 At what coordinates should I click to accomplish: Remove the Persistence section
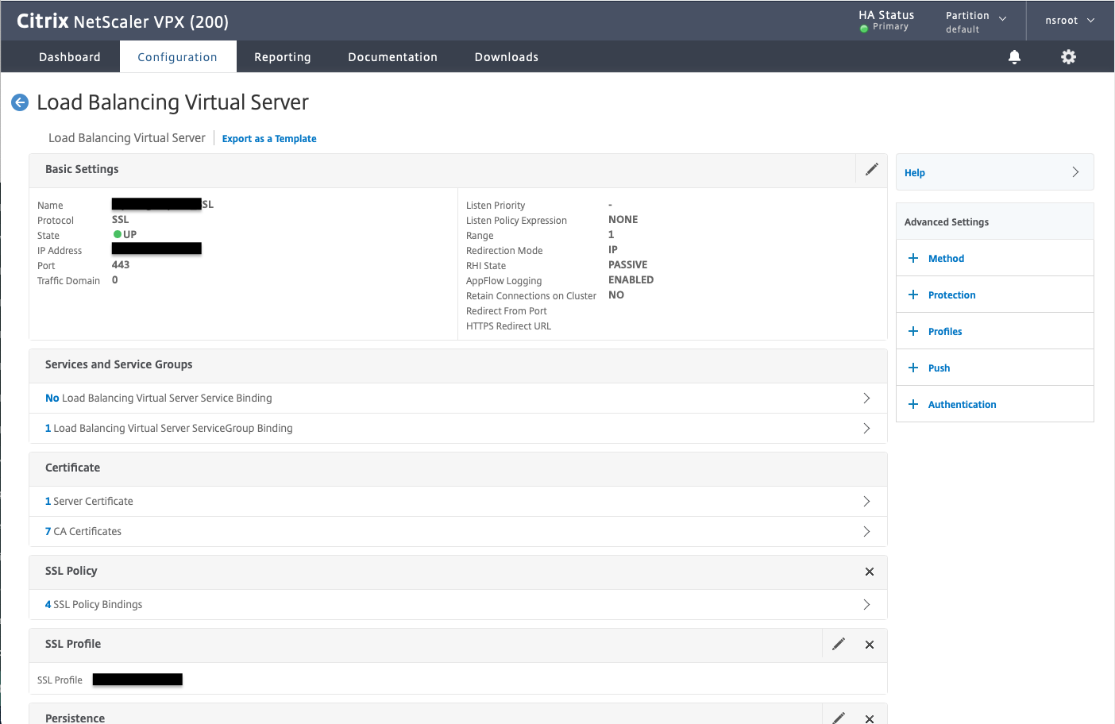(x=870, y=718)
